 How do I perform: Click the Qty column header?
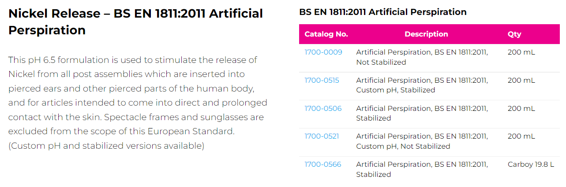coord(514,34)
